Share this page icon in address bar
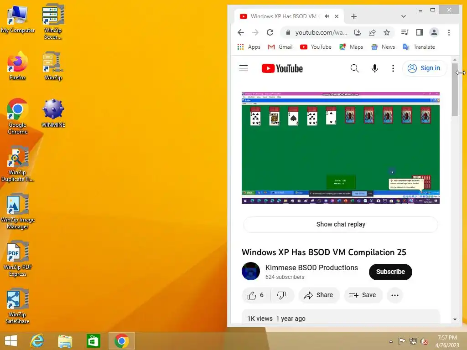Image resolution: width=467 pixels, height=350 pixels. 372,32
